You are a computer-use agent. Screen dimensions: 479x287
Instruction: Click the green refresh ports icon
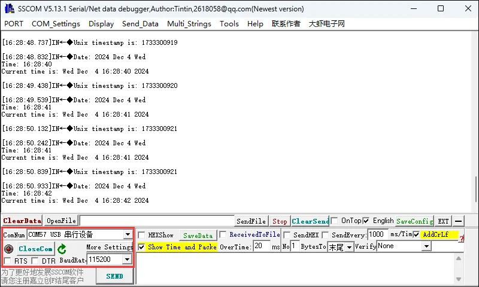point(62,249)
